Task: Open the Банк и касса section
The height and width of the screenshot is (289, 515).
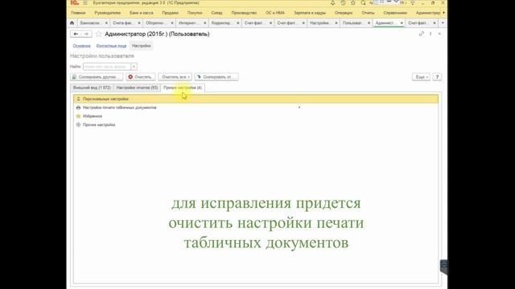Action: [x=142, y=13]
